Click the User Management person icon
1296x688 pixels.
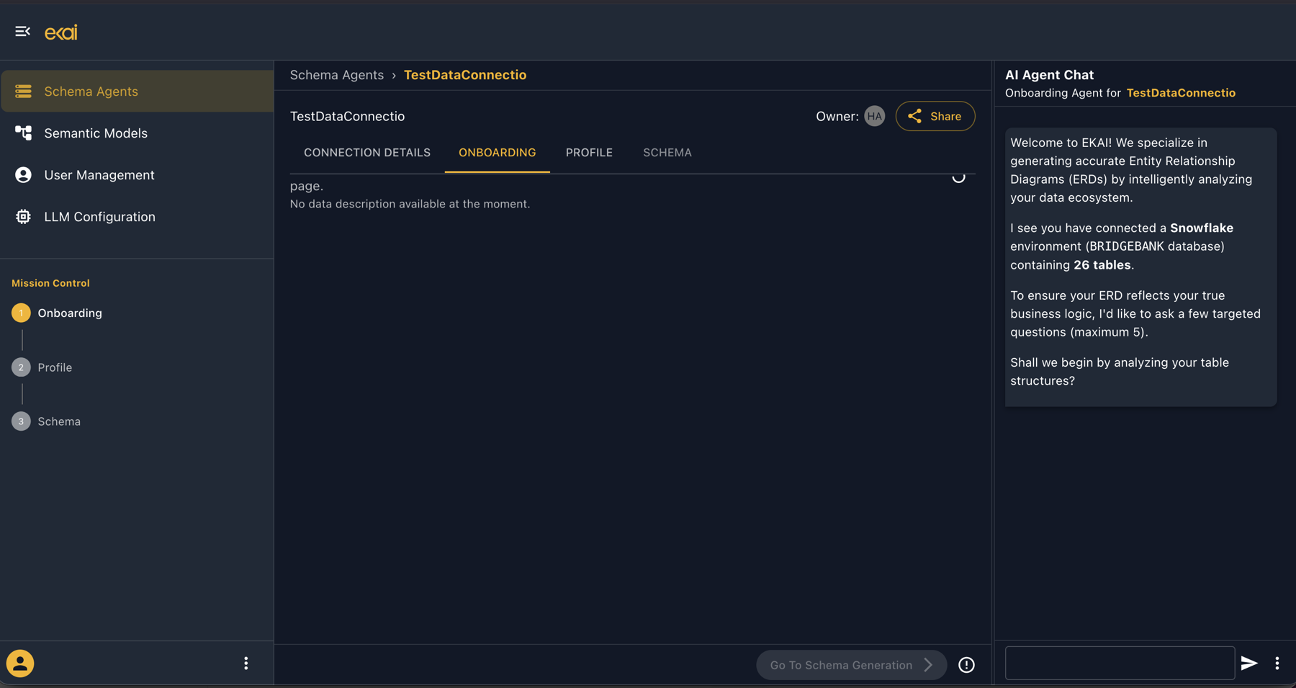tap(23, 175)
